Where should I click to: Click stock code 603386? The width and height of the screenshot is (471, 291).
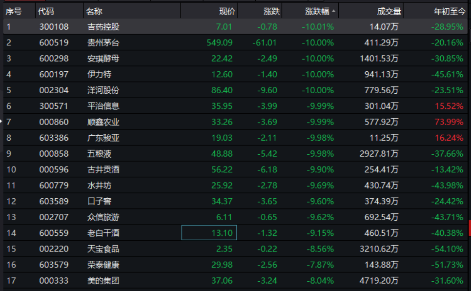tap(54, 138)
